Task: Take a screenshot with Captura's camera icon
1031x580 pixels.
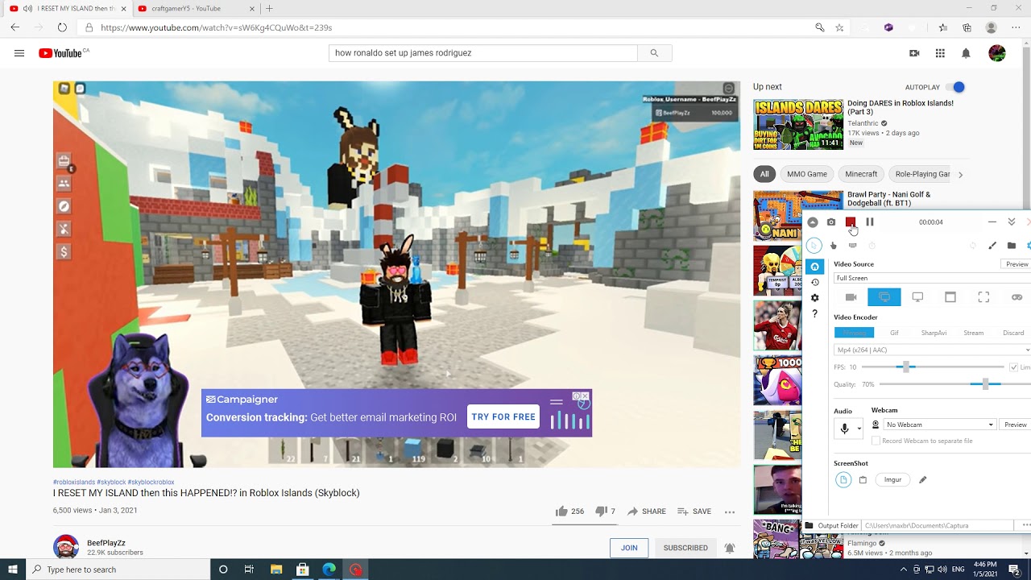Action: click(x=831, y=222)
